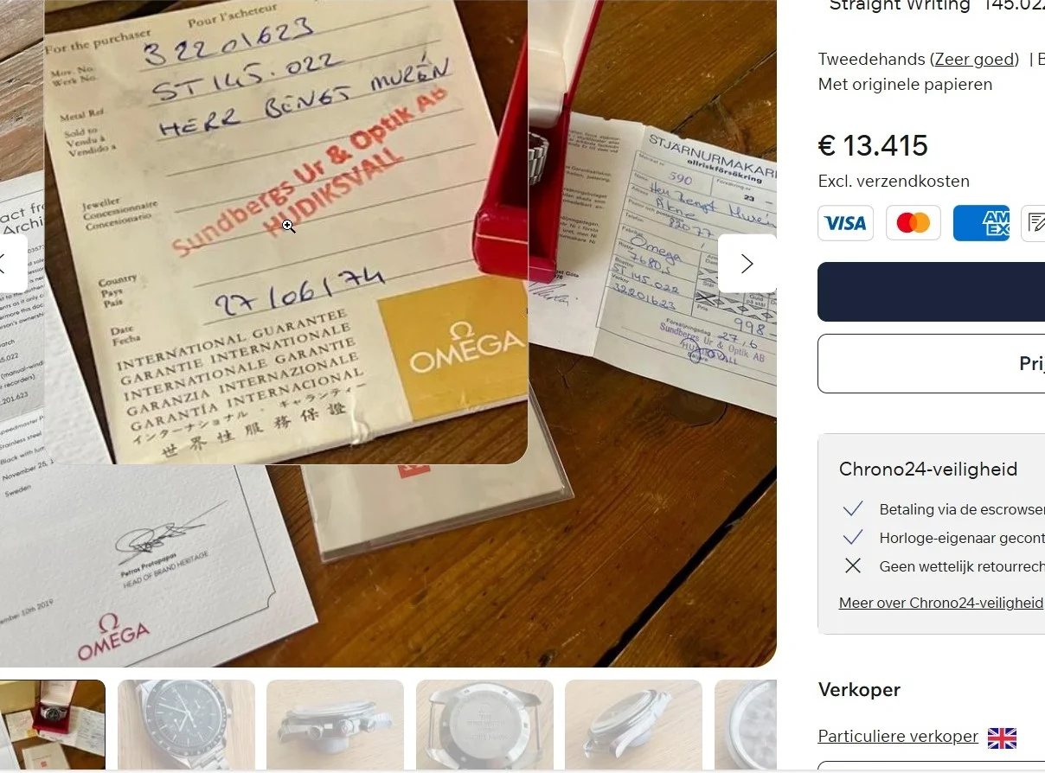Open Meer over Chrono24-veiligheid link
1045x773 pixels.
941,603
